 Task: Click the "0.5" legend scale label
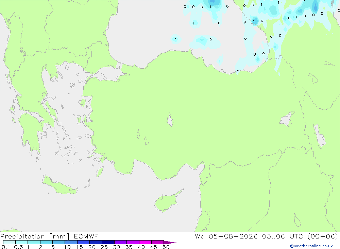tap(18, 247)
